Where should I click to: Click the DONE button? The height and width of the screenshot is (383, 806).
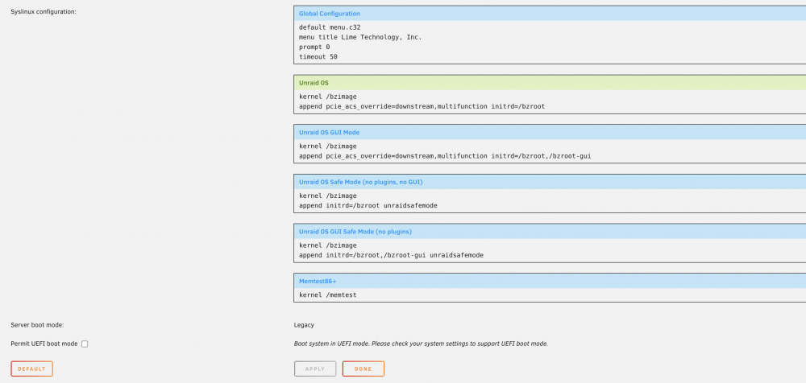(x=363, y=369)
